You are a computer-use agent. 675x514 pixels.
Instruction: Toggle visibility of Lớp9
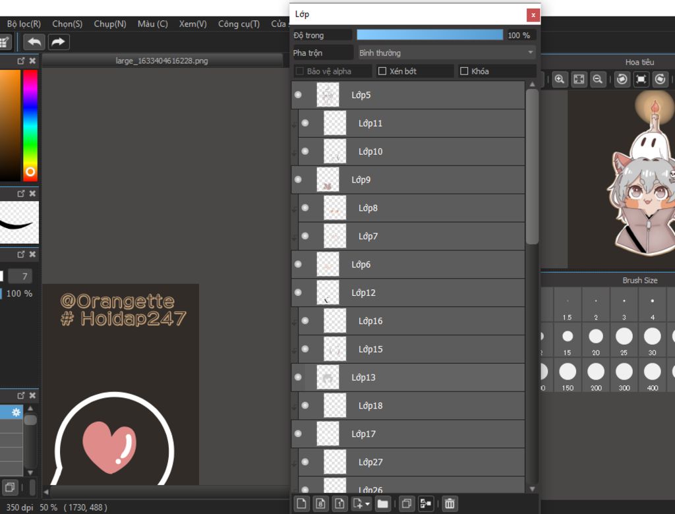[x=298, y=179]
